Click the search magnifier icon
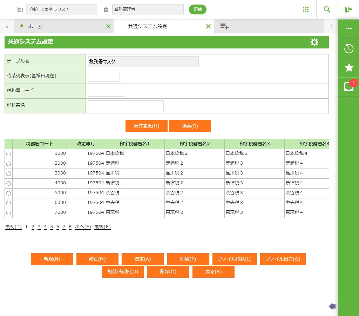 [x=327, y=9]
